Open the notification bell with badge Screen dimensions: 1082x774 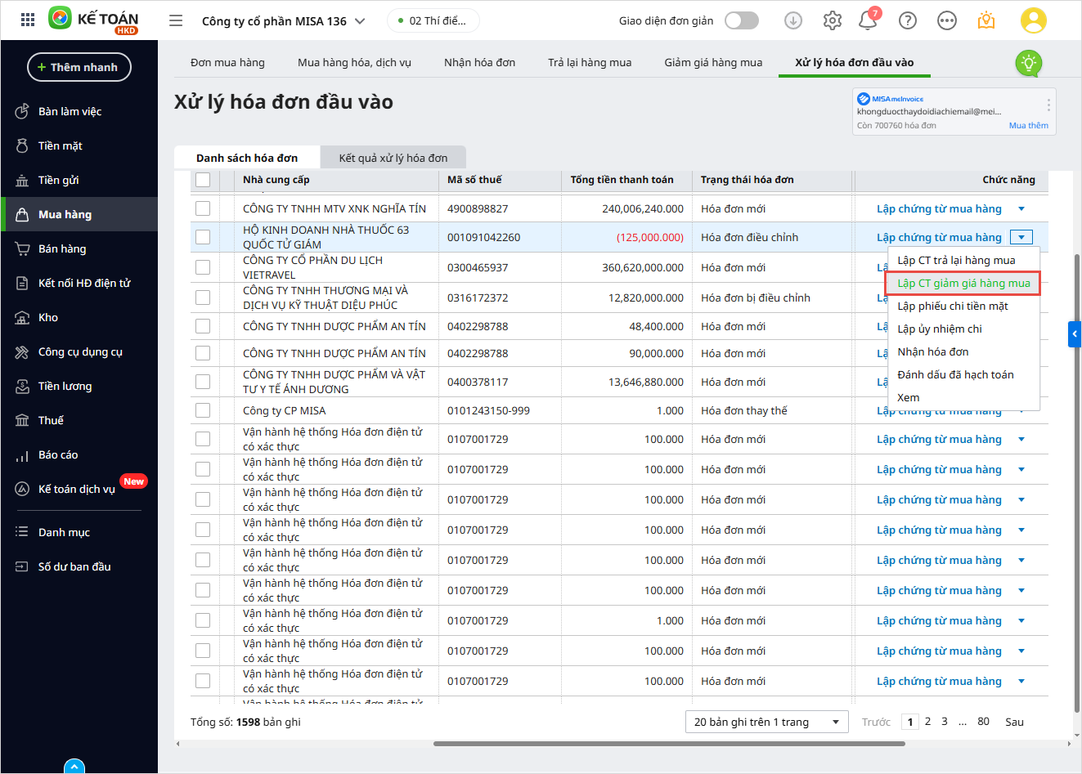tap(868, 21)
